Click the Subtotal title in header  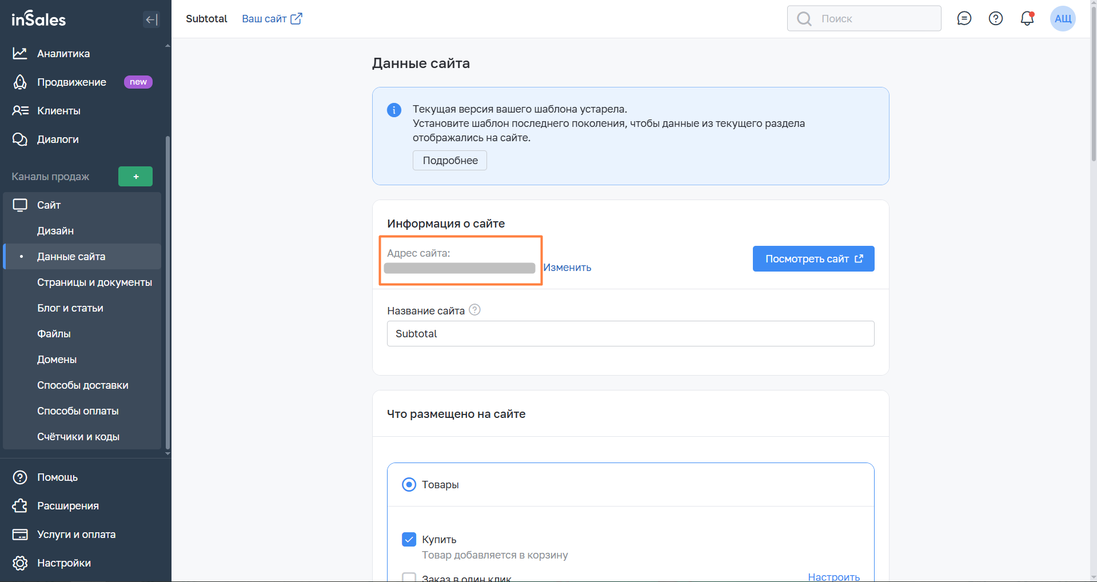point(206,19)
